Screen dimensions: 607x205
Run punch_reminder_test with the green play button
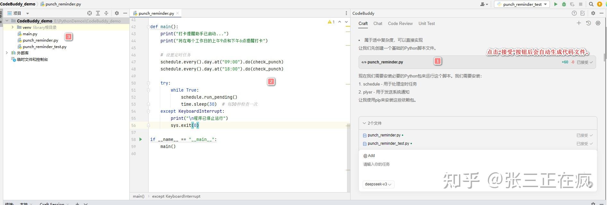click(556, 4)
